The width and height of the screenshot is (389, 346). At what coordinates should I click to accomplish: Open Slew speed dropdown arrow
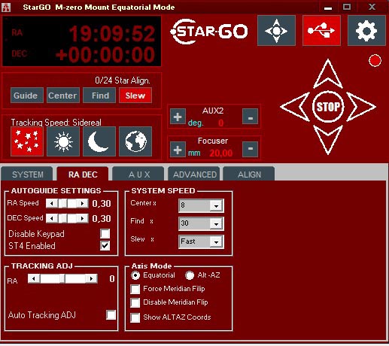216,242
